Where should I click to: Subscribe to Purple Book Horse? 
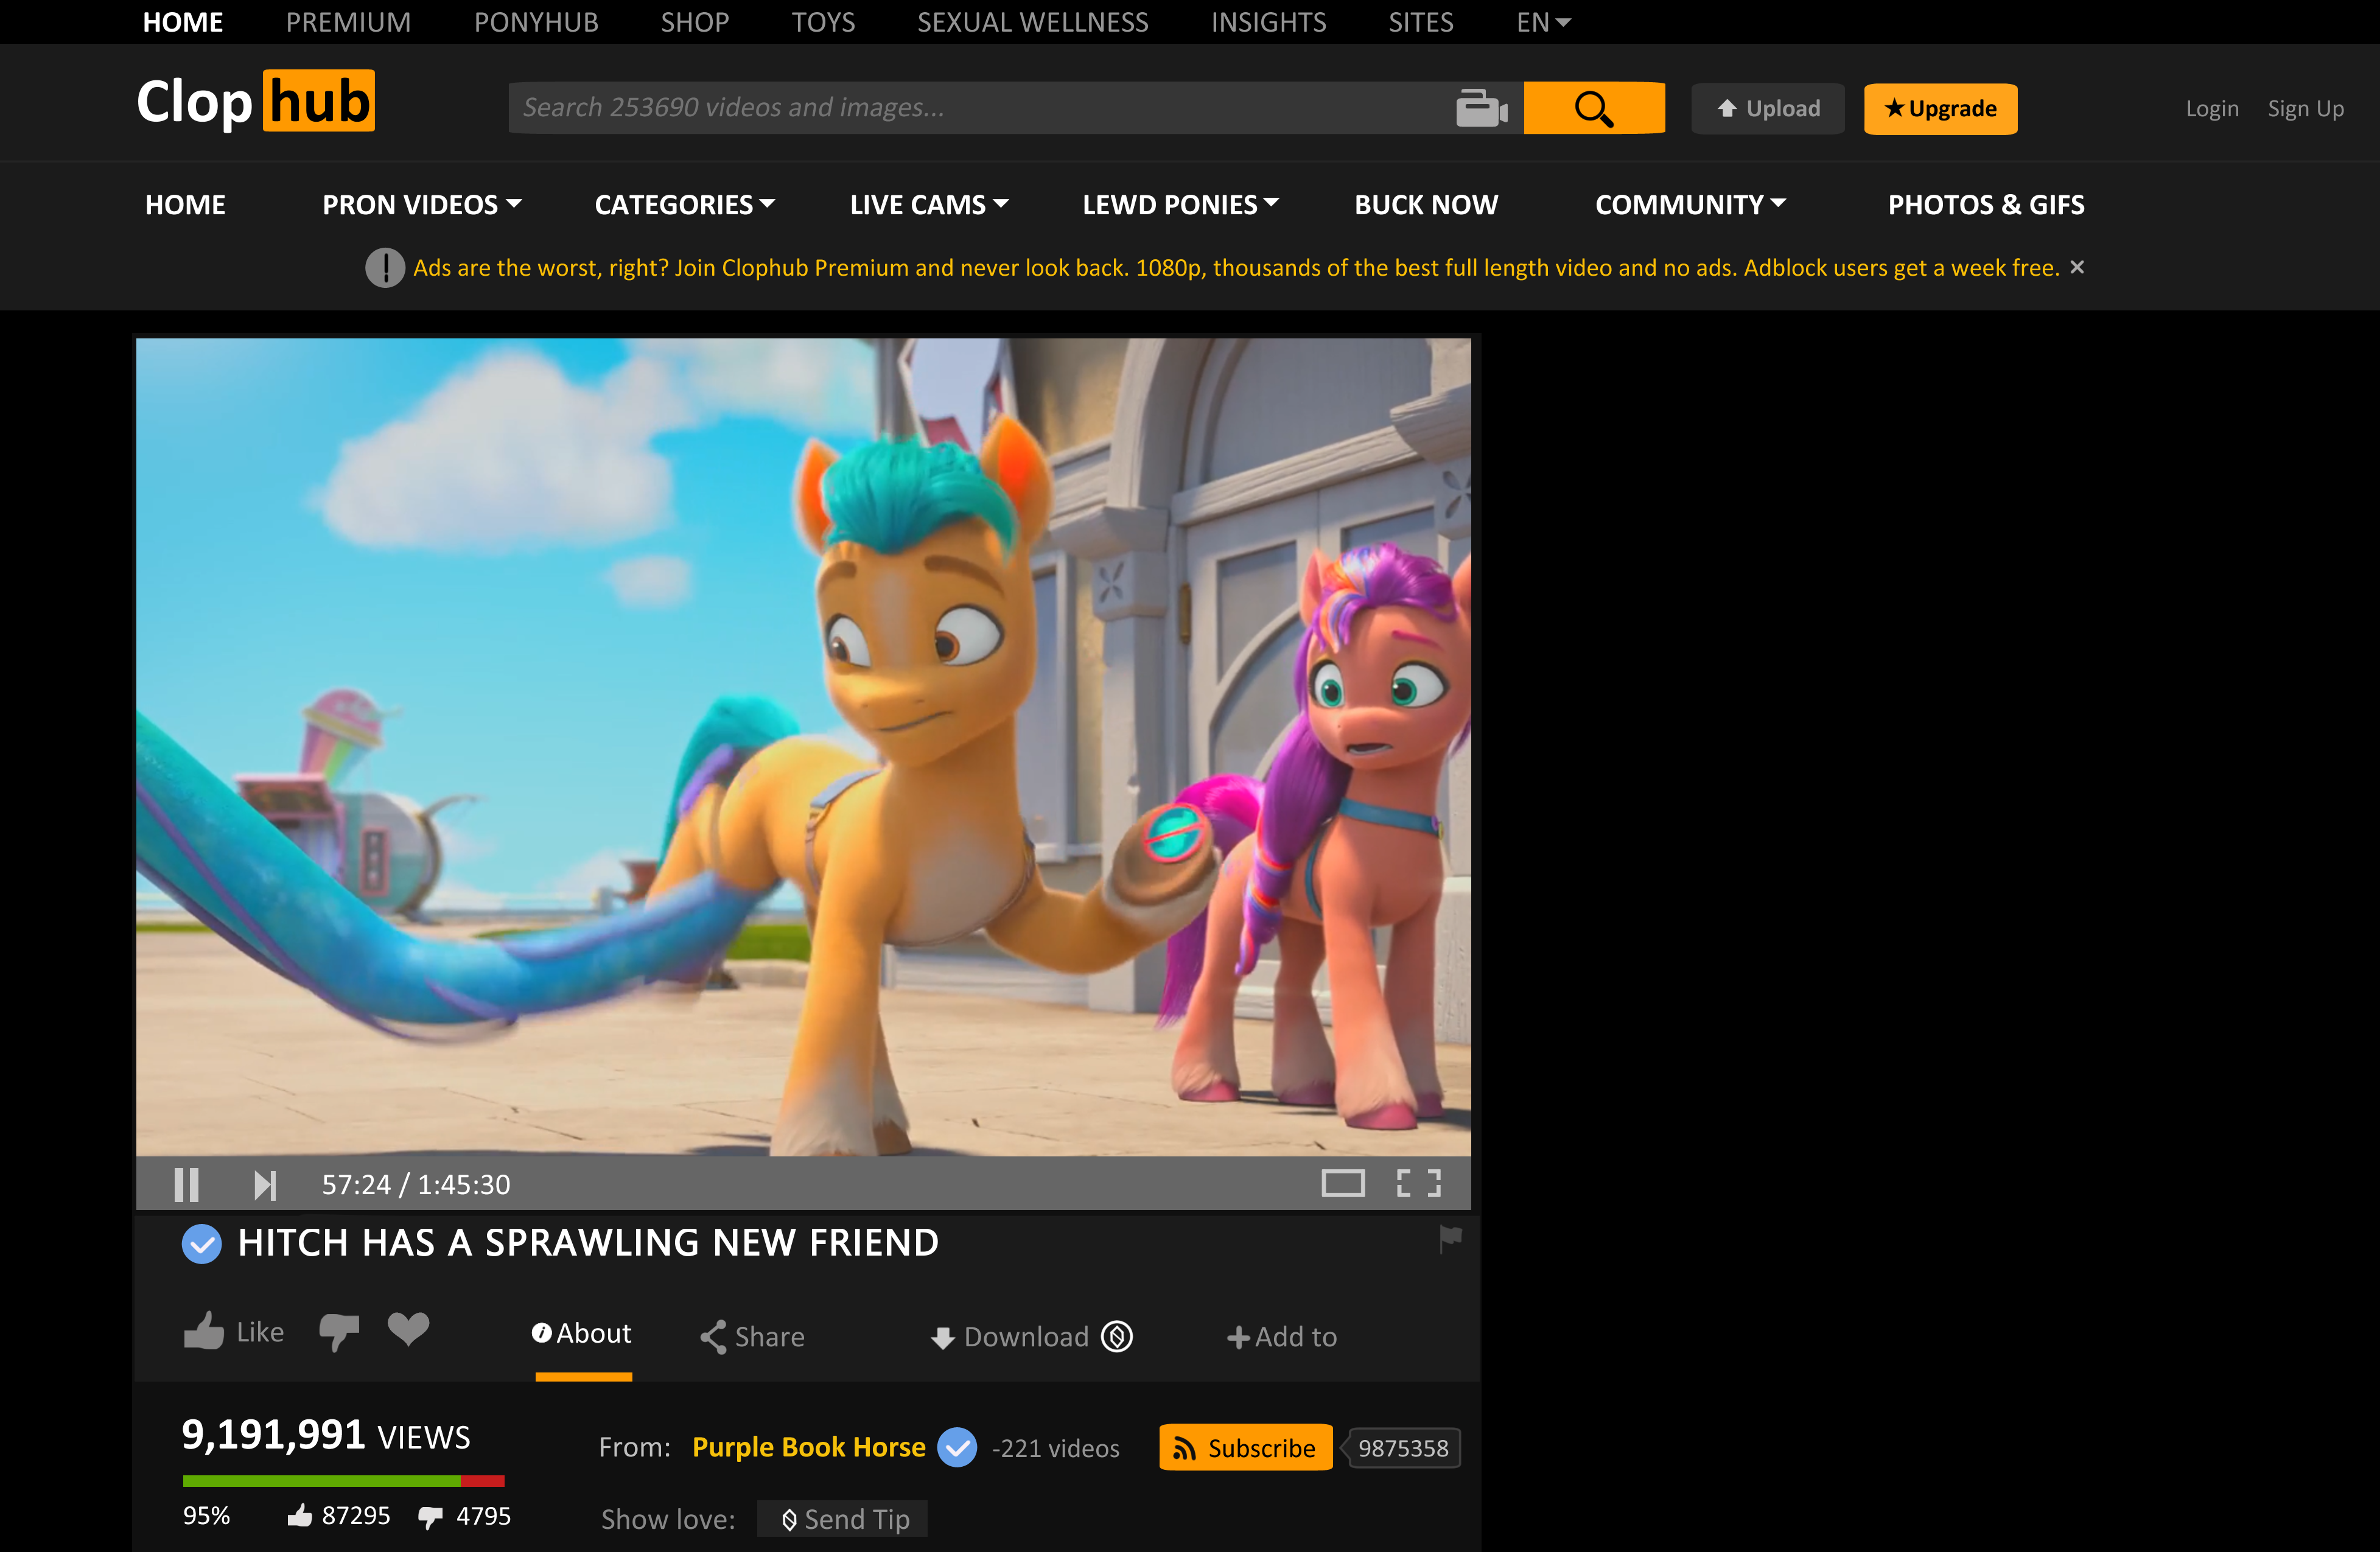[x=1245, y=1447]
